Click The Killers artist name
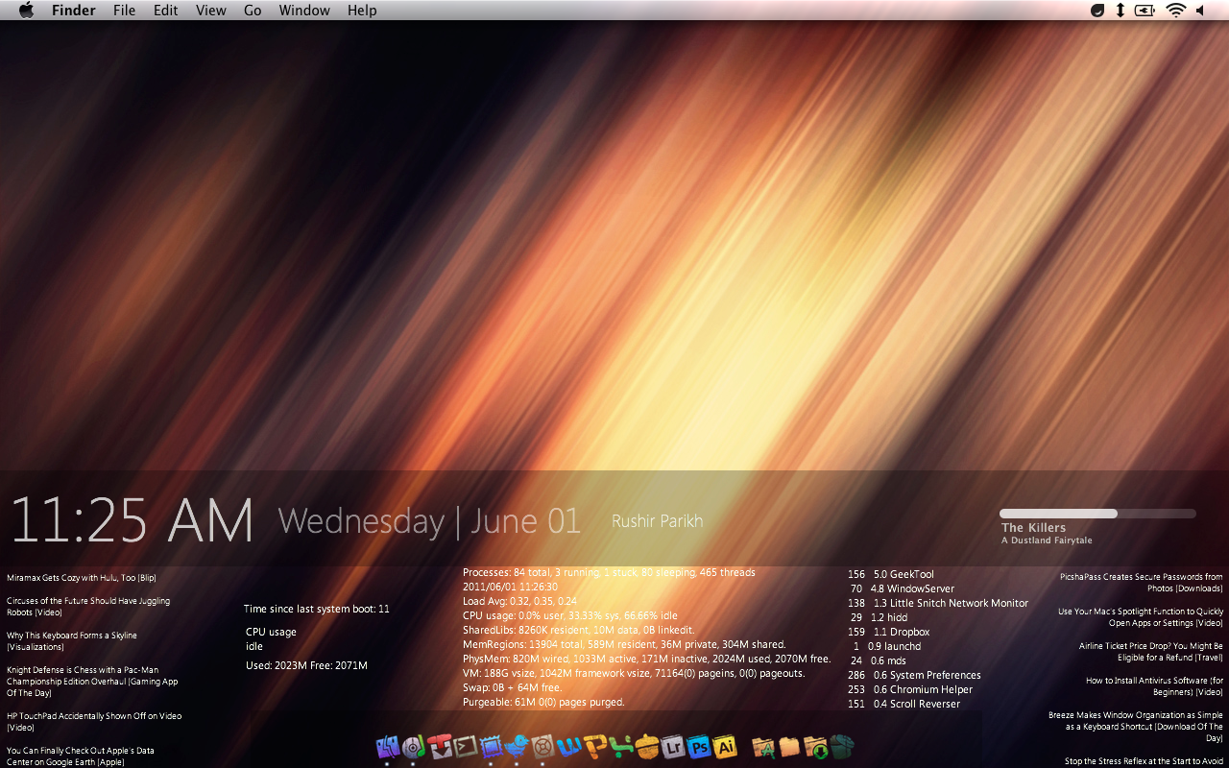Screen dimensions: 1229x768 point(1033,528)
